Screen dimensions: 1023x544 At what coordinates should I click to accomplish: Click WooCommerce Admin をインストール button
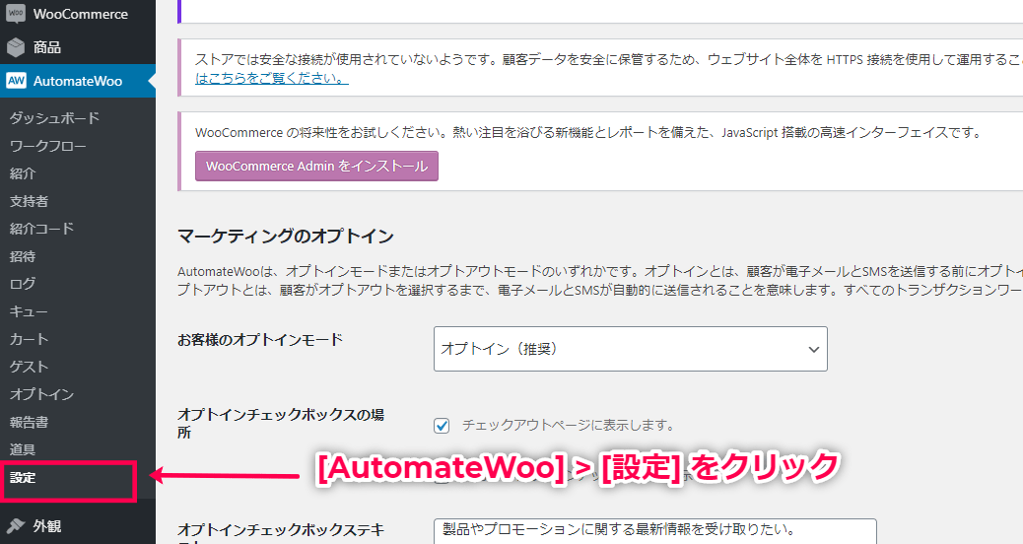point(316,166)
